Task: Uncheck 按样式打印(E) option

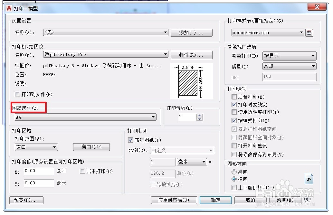Action: pyautogui.click(x=234, y=121)
